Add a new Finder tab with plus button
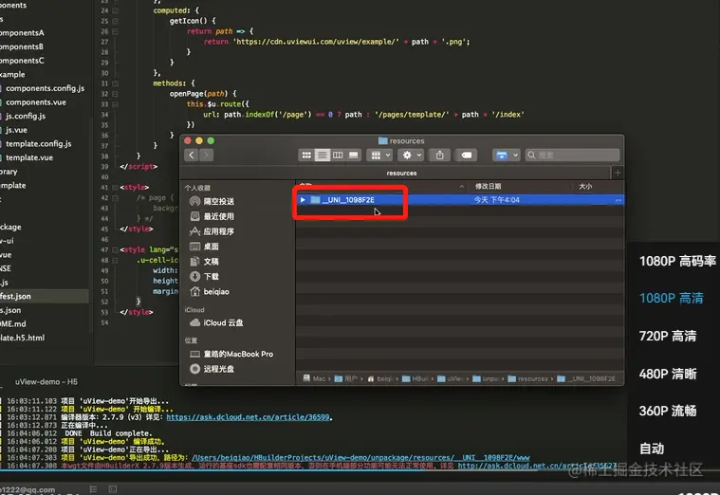The height and width of the screenshot is (495, 720). pyautogui.click(x=618, y=173)
